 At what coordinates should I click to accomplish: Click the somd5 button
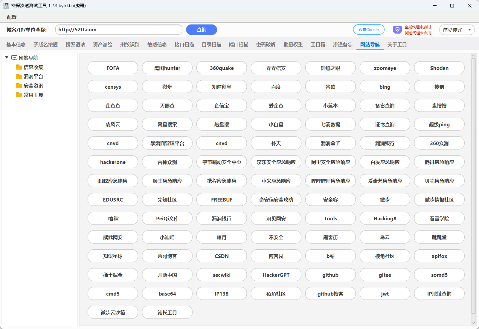click(x=439, y=275)
